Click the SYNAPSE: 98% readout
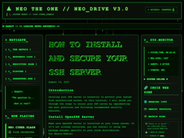 (x=156, y=70)
